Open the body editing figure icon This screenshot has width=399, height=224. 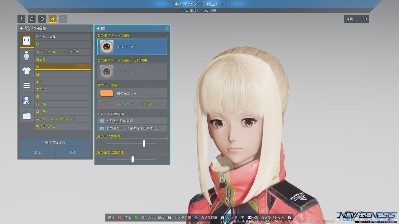tap(27, 55)
